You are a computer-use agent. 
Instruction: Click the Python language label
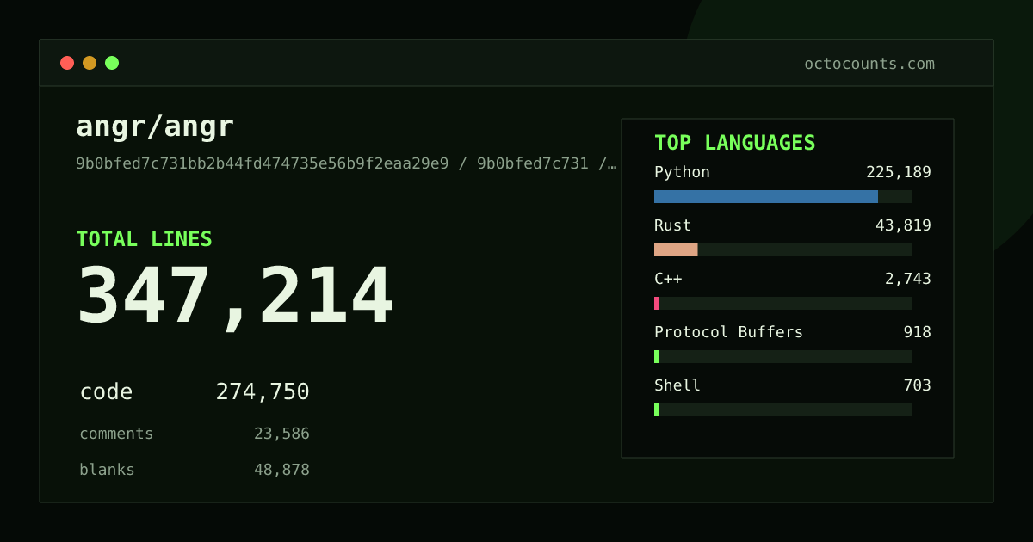tap(682, 172)
